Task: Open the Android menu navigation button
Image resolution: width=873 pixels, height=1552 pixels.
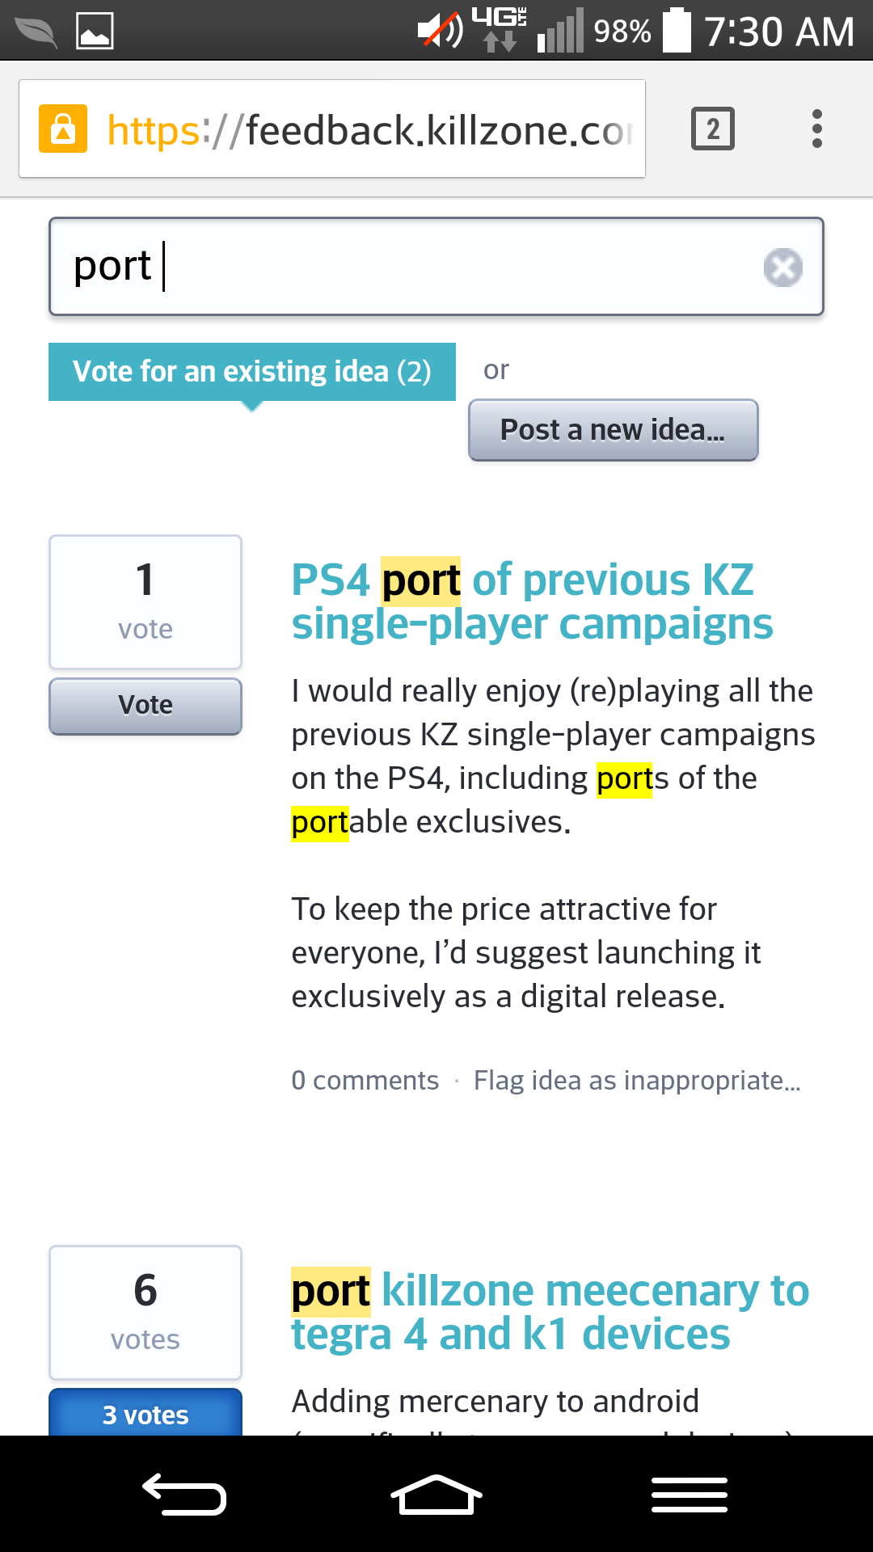Action: click(x=690, y=1495)
